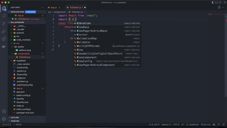The image size is (227, 128).
Task: Open the Docker view icon
Action: pyautogui.click(x=4, y=47)
